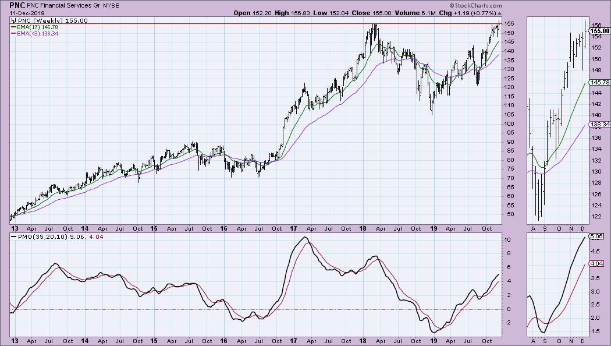Select the 'PNC (Weekly) 155.00' legend entry

(52, 20)
